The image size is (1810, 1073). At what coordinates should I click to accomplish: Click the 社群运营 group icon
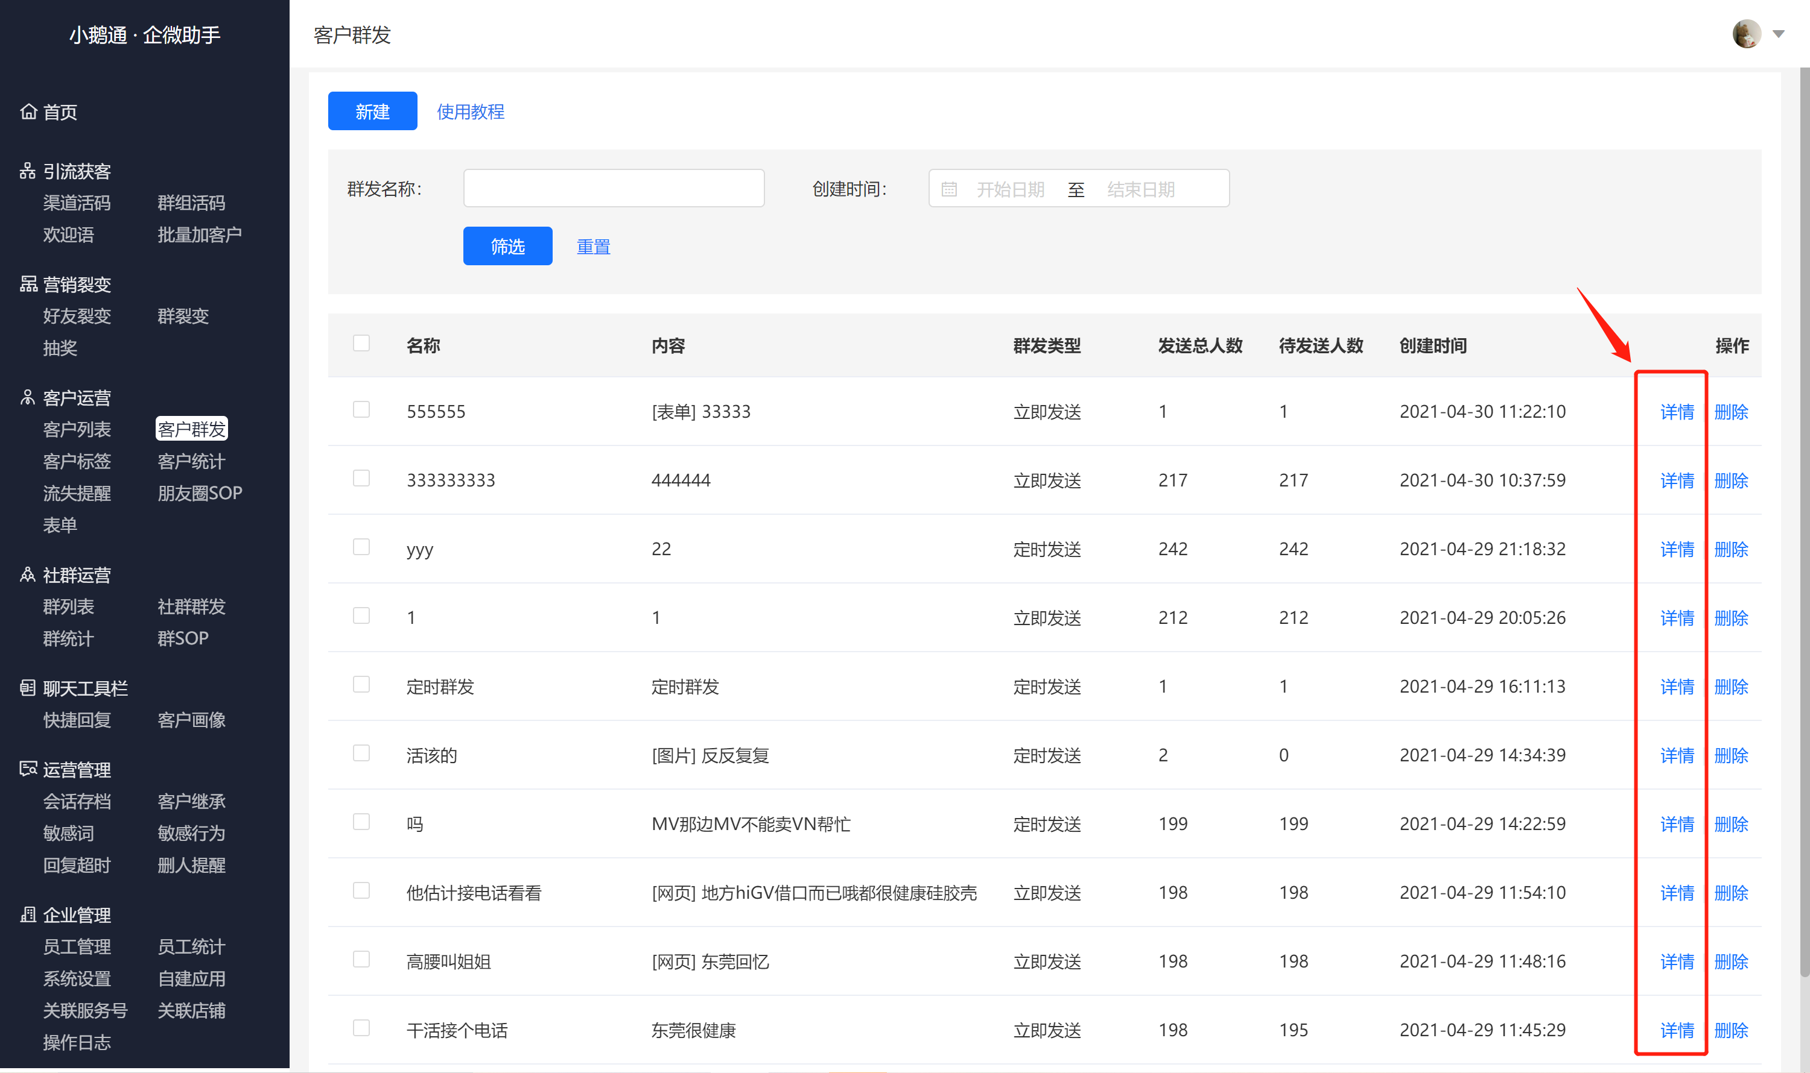click(28, 575)
